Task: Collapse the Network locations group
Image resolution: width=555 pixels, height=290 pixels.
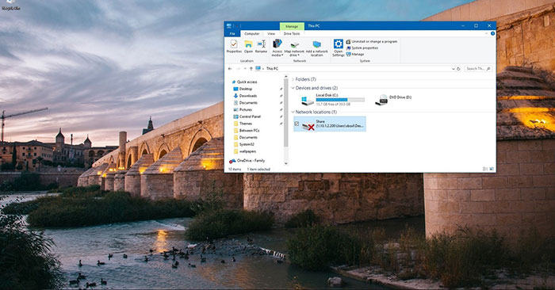Action: [293, 112]
